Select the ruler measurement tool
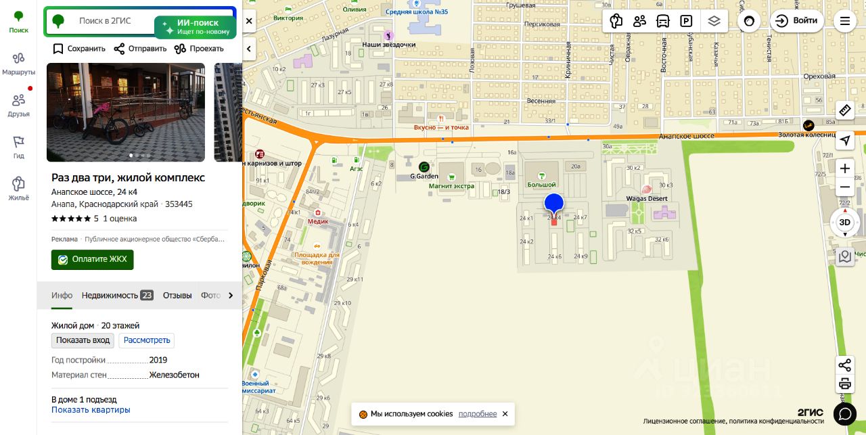The width and height of the screenshot is (866, 435). pyautogui.click(x=844, y=110)
